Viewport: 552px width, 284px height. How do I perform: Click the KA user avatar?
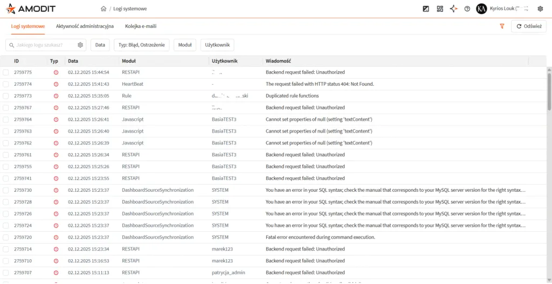(x=481, y=9)
